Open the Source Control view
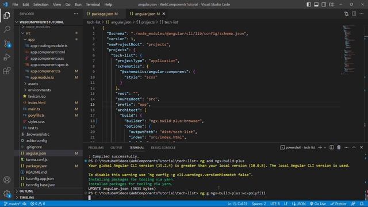 (7, 44)
